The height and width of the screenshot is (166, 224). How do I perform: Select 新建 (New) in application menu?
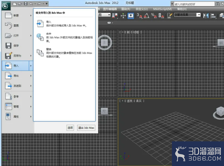[15, 15]
